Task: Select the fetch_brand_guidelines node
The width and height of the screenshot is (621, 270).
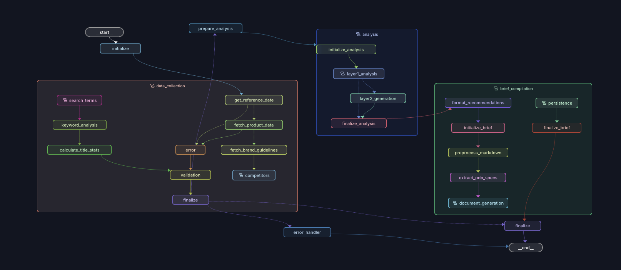Action: pyautogui.click(x=254, y=150)
